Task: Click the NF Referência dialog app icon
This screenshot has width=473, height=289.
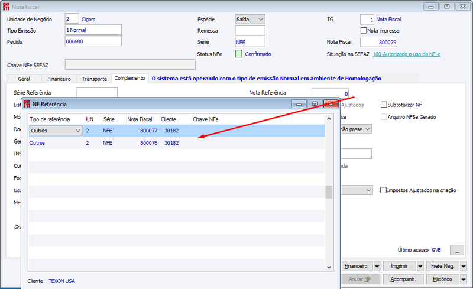Action: (x=27, y=104)
